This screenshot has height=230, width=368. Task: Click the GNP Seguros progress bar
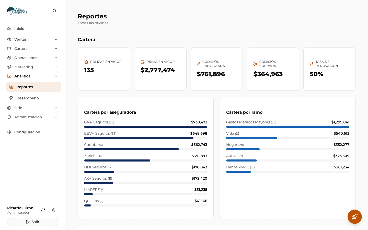tap(146, 127)
